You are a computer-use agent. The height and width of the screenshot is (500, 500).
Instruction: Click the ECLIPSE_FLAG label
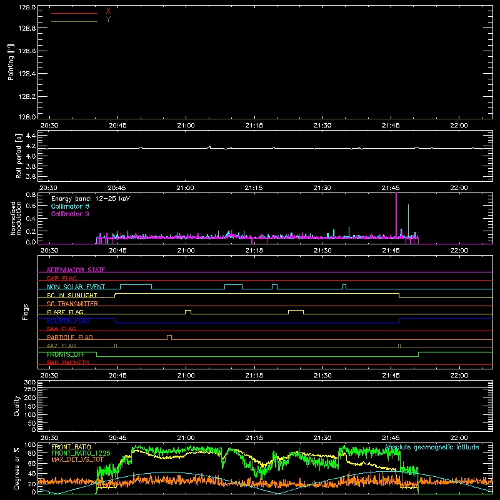[68, 321]
